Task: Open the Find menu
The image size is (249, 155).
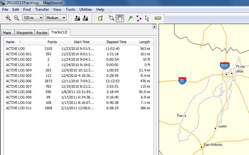Action: 27,10
